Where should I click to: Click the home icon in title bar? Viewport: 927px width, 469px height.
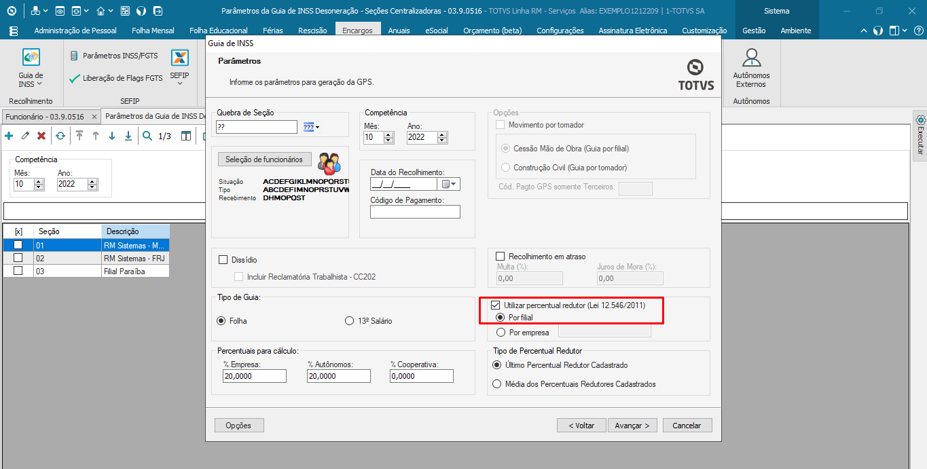101,11
